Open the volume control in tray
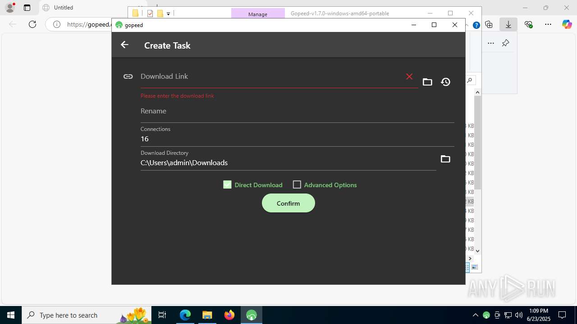Screen dimensions: 577x324 pos(519,315)
